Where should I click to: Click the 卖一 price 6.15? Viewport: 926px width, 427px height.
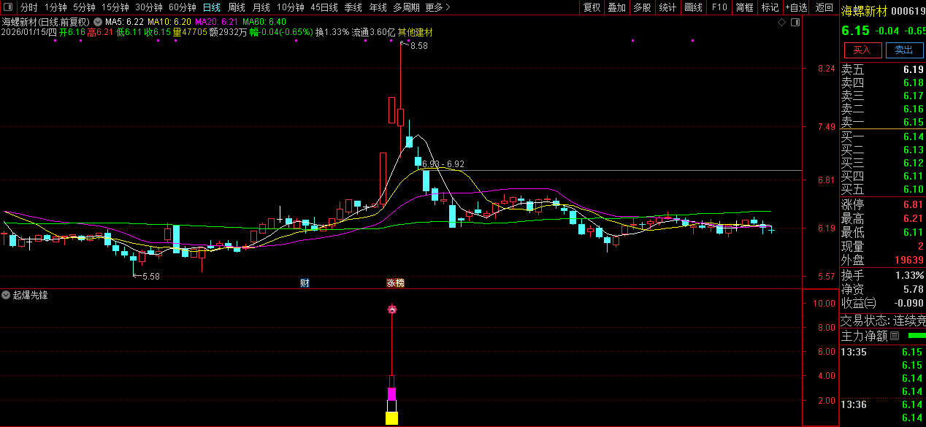click(x=913, y=122)
